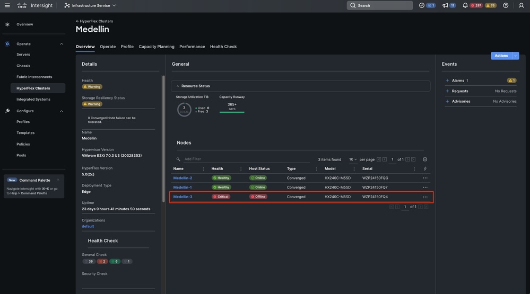Open the Actions dropdown arrow

516,56
